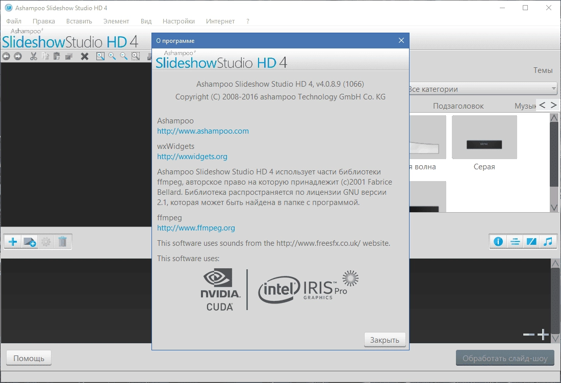Click the grayed gear settings icon
Screen dimensions: 561x383
point(46,242)
